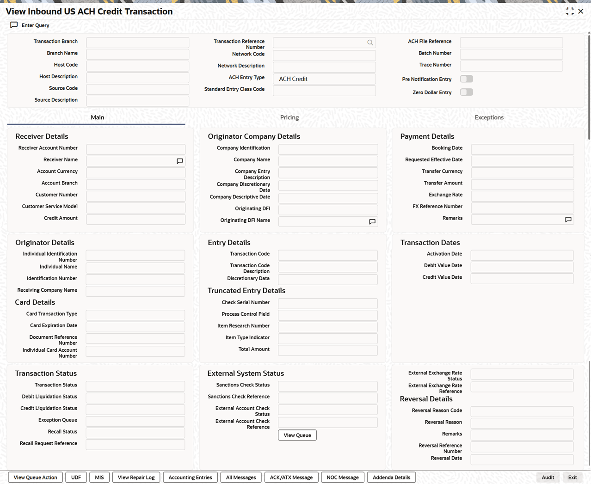Click the Credit Value Date field
591x484 pixels.
522,278
